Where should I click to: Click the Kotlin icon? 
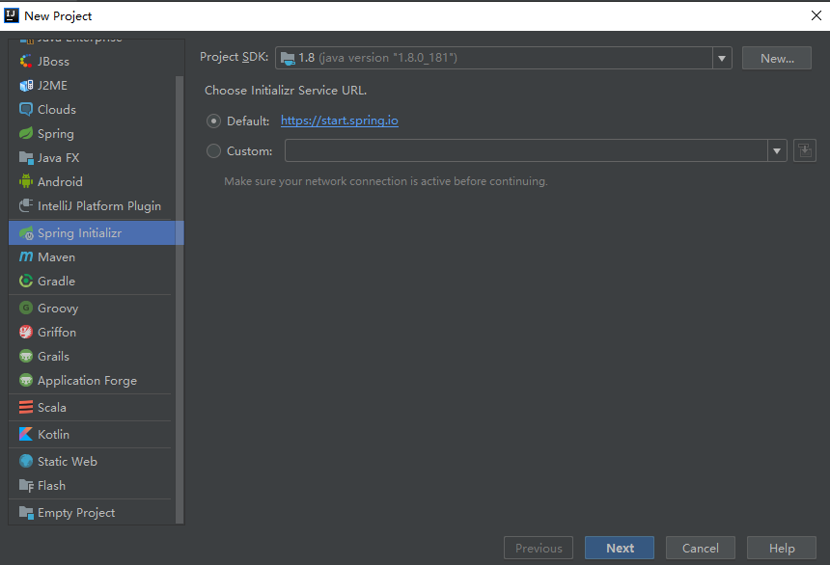point(25,434)
